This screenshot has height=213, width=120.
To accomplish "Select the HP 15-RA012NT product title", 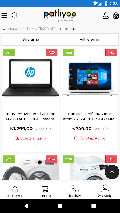I will [x=30, y=116].
